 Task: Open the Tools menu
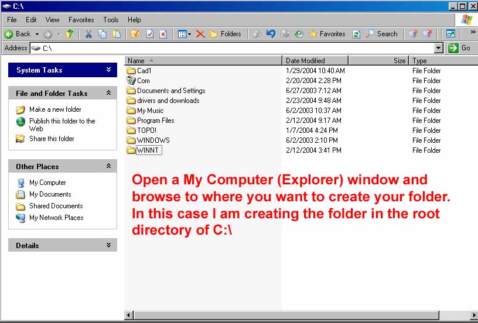(111, 20)
